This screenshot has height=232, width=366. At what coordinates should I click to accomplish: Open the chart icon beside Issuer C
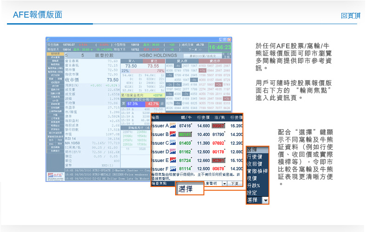coord(172,143)
